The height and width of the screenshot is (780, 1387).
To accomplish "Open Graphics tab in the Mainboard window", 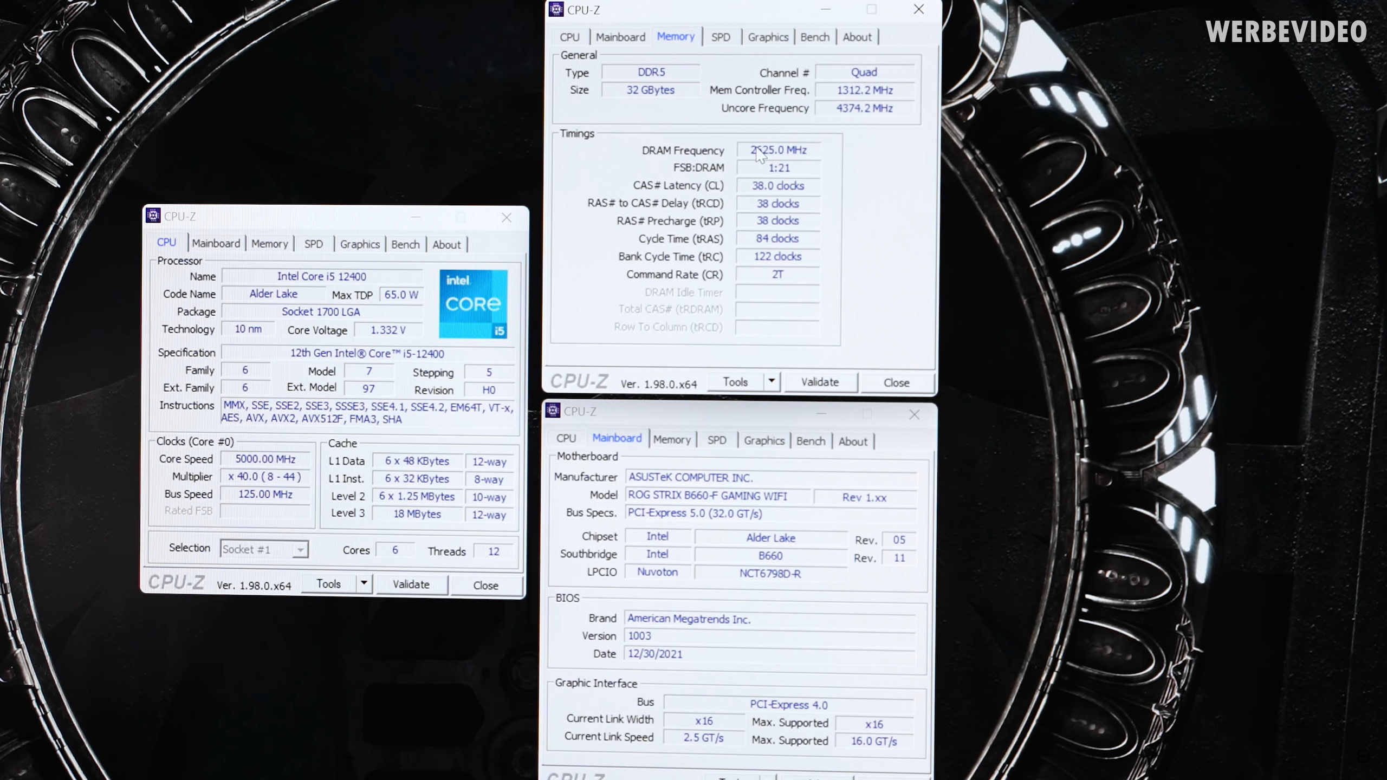I will coord(764,440).
